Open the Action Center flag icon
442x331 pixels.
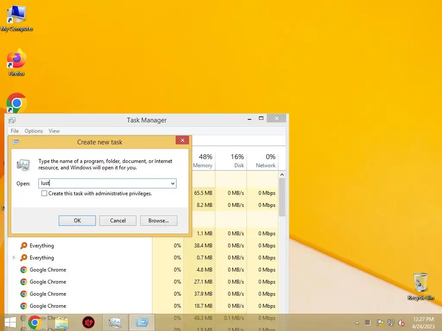380,323
